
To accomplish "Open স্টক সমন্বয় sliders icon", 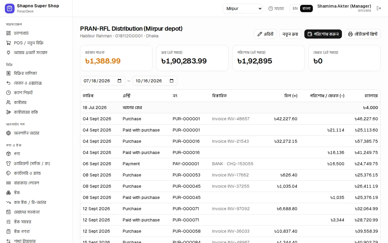I will [8, 222].
